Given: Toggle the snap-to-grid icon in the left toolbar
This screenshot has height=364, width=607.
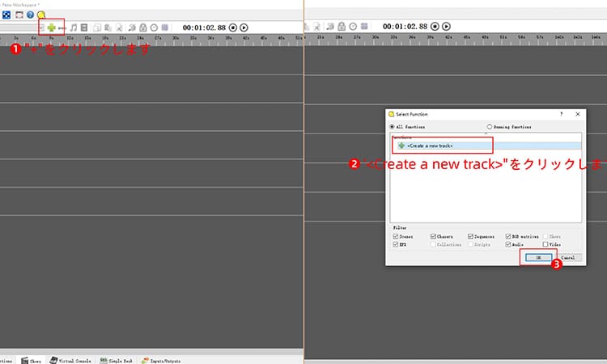Looking at the screenshot, I should [x=165, y=28].
